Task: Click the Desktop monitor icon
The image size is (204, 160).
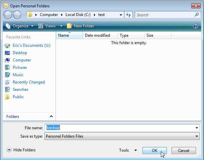Action: pyautogui.click(x=7, y=53)
